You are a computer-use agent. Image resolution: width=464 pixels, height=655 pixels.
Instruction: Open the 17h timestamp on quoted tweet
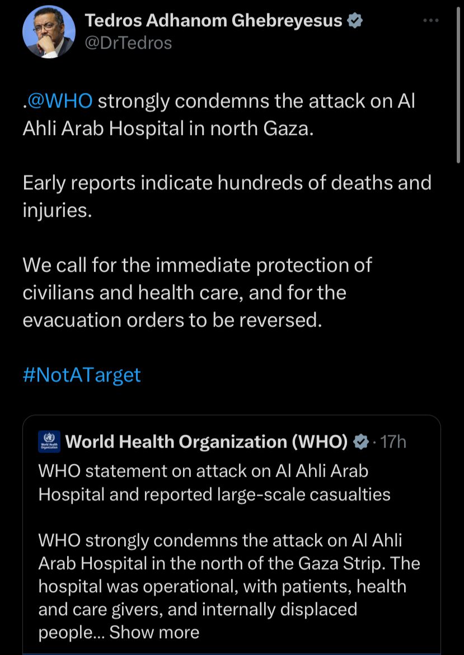393,442
